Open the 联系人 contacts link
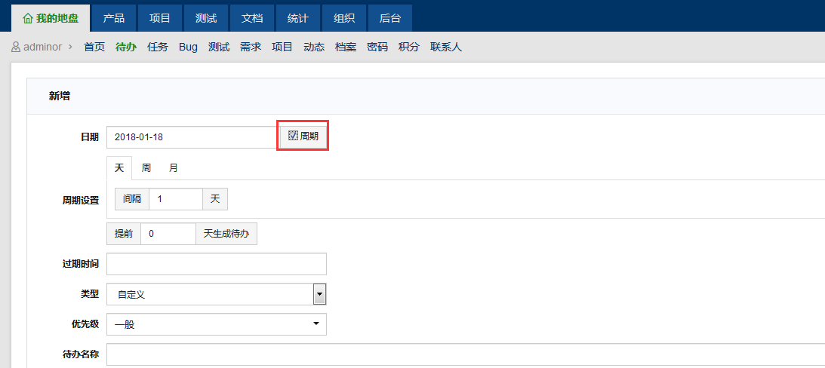The height and width of the screenshot is (368, 825). click(x=446, y=48)
